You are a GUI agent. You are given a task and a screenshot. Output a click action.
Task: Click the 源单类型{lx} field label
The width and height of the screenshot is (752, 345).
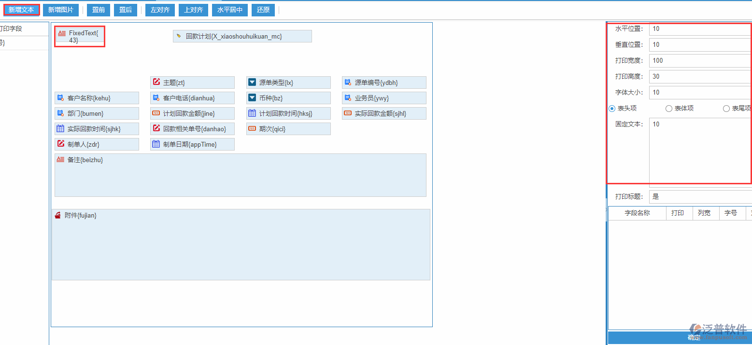(x=276, y=83)
